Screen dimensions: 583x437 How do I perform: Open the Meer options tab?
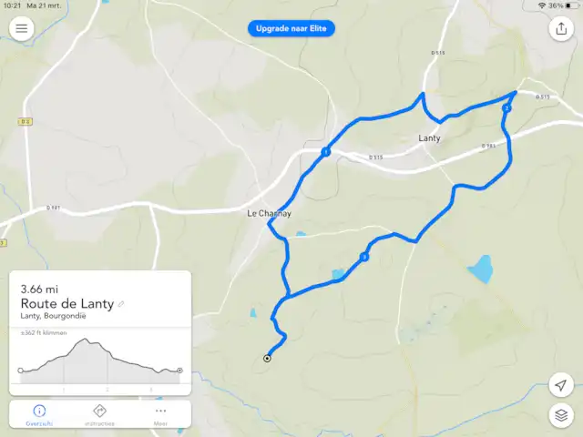tap(160, 415)
